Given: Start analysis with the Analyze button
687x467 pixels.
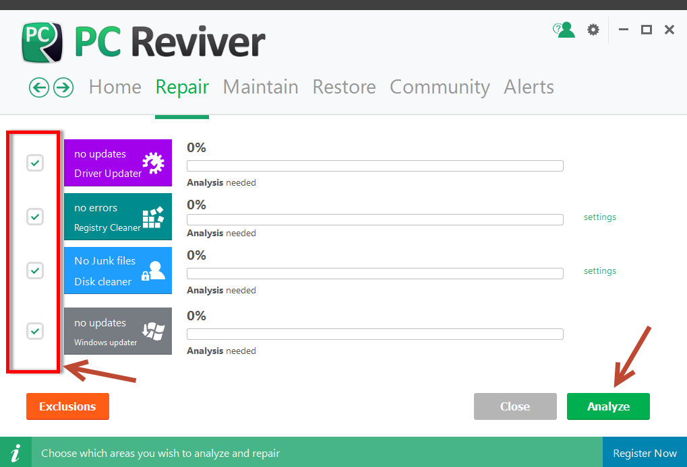Looking at the screenshot, I should (x=608, y=406).
